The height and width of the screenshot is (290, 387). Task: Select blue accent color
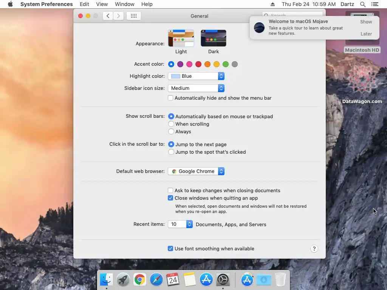coord(171,64)
